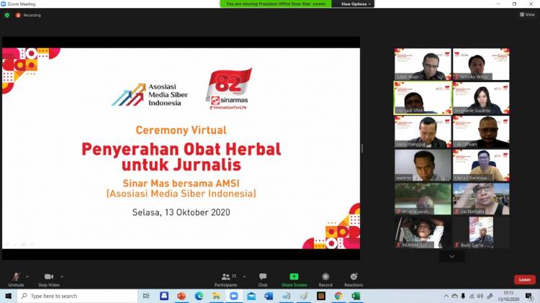Open Task View on the taskbar
Screen dimensions: 540x303
(146, 296)
